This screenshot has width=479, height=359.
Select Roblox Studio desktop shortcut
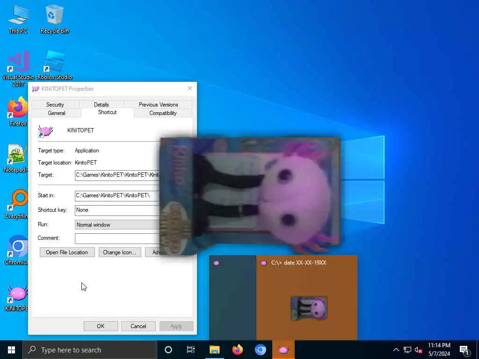(x=55, y=65)
